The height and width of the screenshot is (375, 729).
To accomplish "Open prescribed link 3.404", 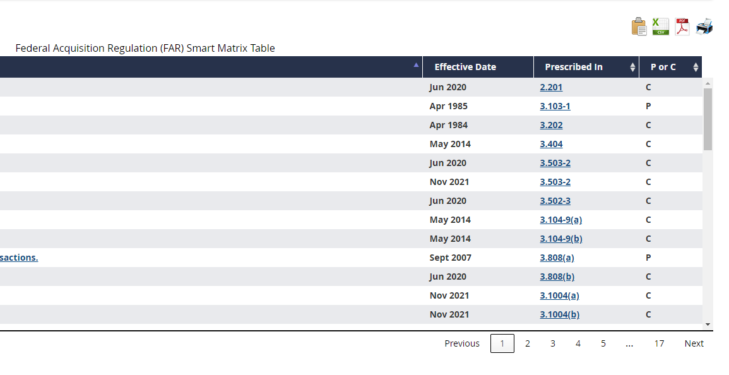I will pos(551,144).
